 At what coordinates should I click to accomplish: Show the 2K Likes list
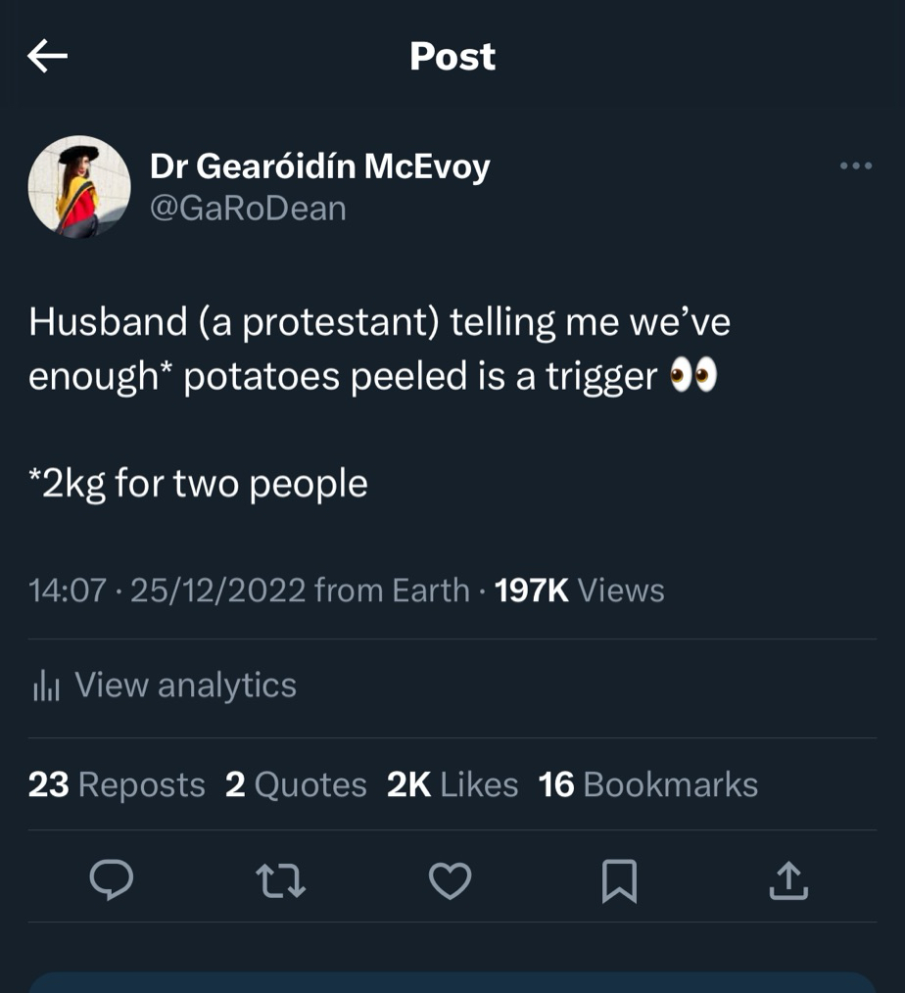point(452,784)
